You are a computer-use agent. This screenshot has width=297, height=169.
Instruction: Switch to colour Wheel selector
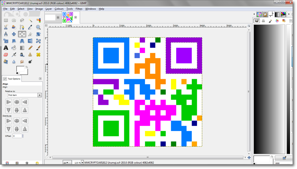pos(277,21)
